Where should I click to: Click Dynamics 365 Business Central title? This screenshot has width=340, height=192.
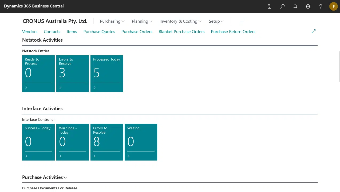(x=34, y=6)
